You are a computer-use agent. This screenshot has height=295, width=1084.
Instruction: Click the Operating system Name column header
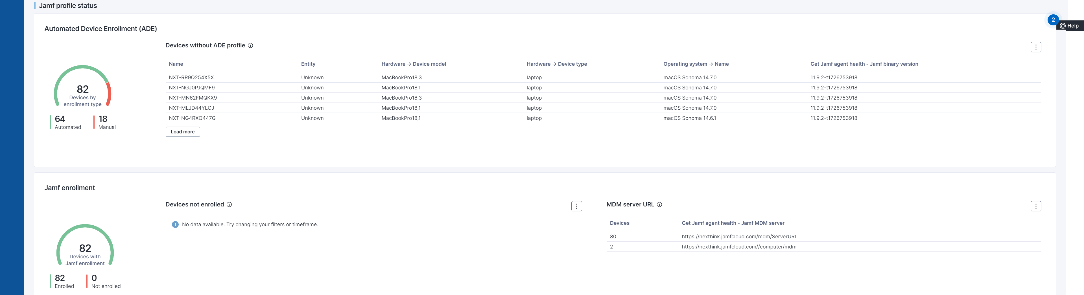pos(696,64)
